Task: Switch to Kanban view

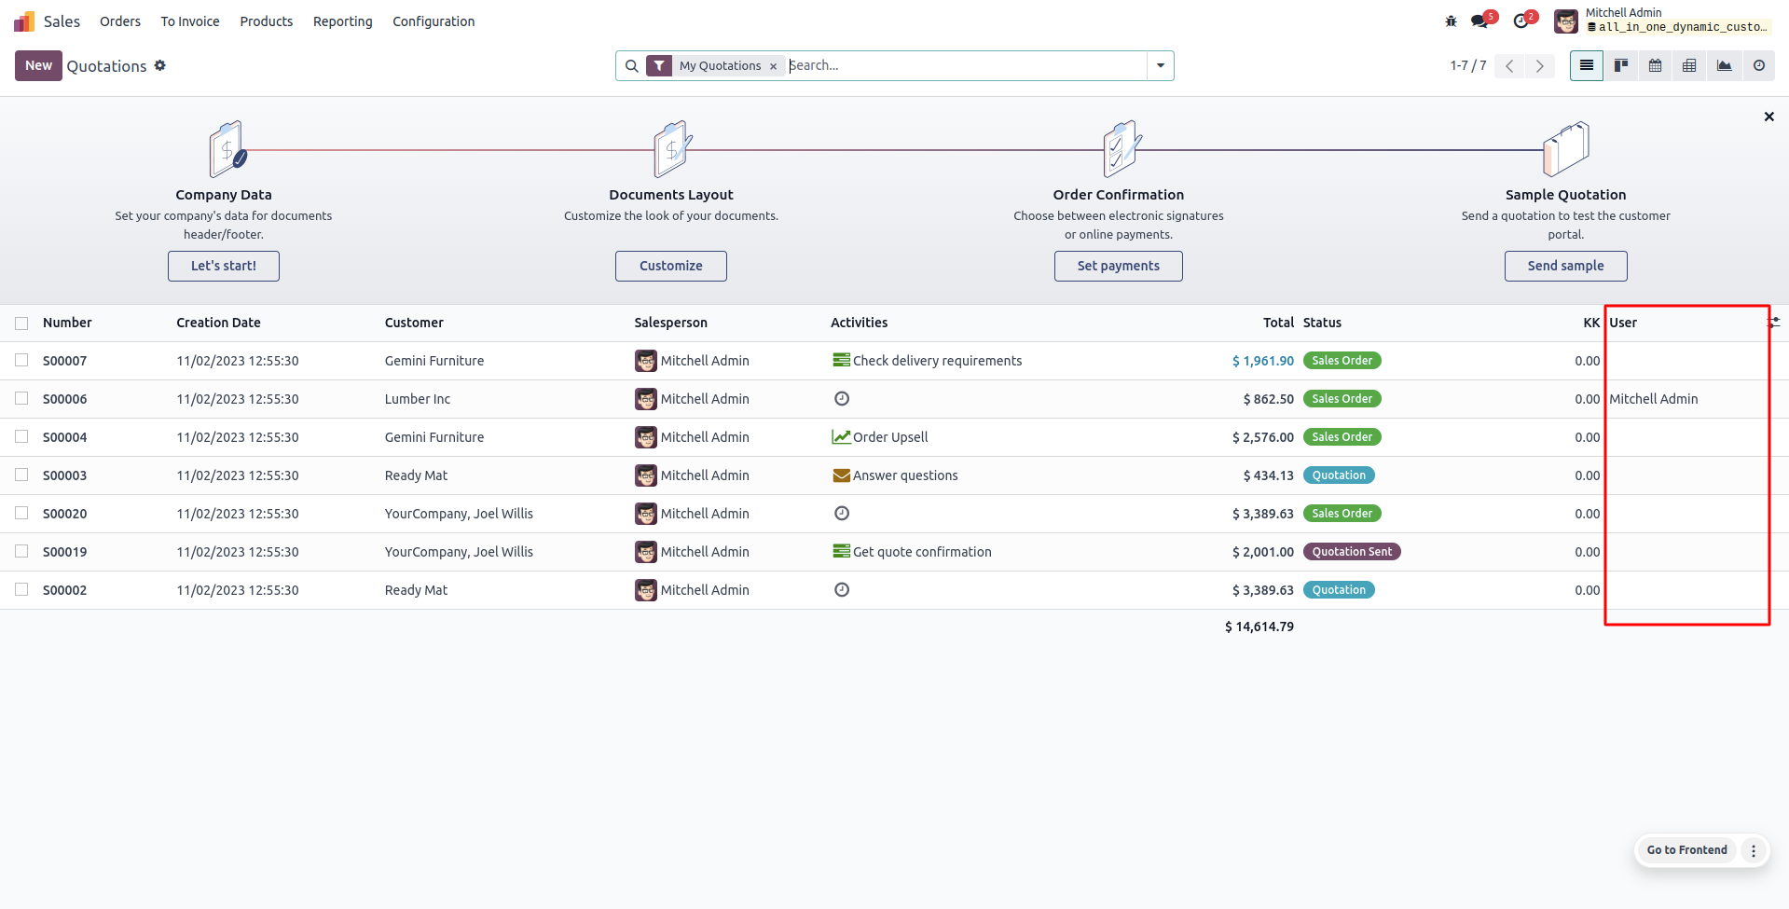Action: point(1621,65)
